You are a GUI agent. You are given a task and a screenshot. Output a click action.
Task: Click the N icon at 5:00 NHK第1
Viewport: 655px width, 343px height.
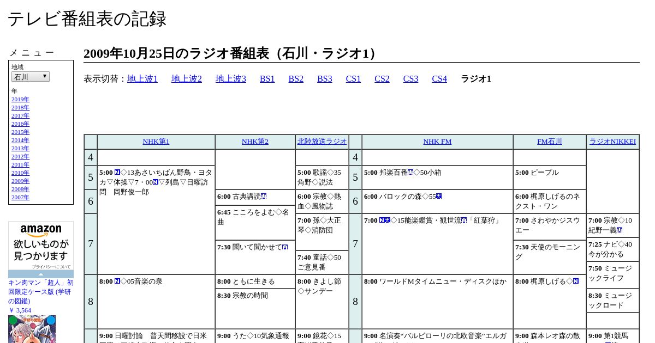pyautogui.click(x=117, y=173)
